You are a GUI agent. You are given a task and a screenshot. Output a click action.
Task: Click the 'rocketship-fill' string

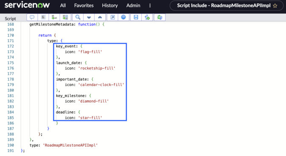[97, 68]
